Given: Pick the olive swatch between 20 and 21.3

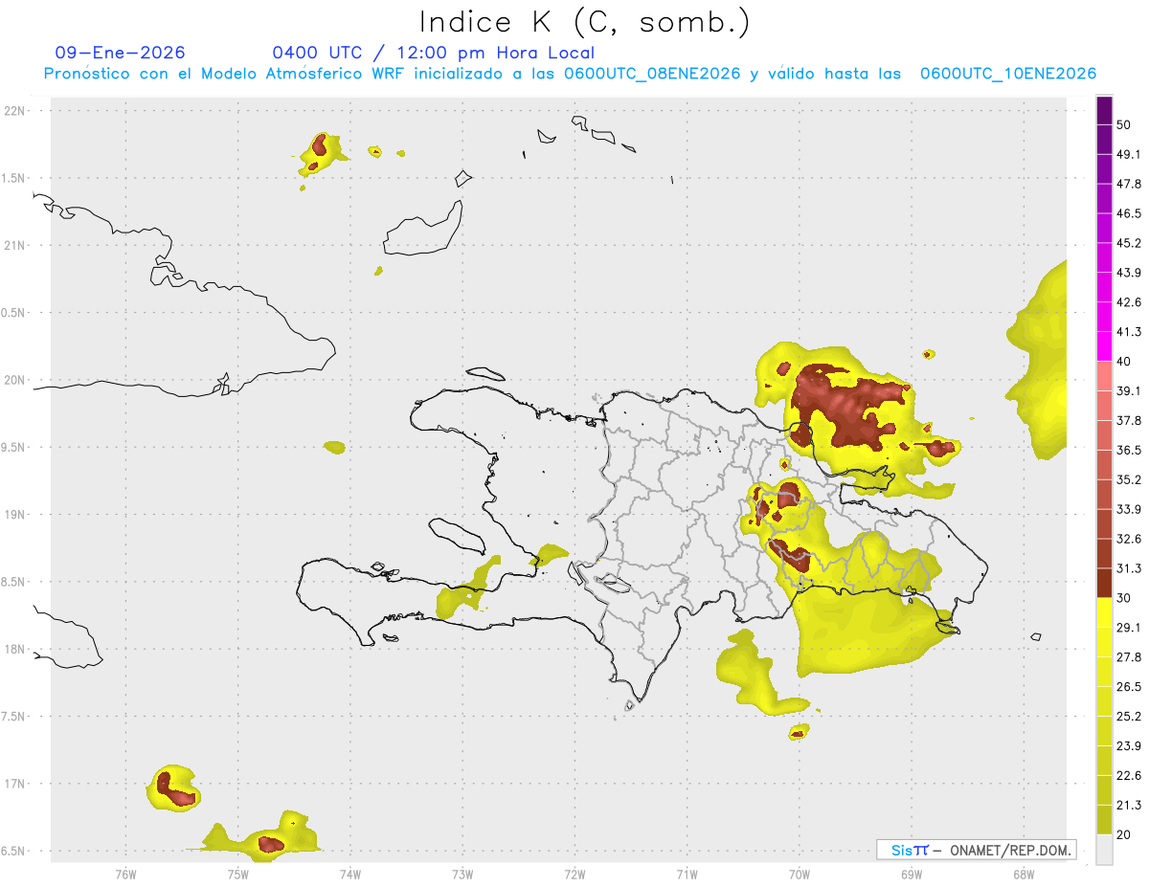Looking at the screenshot, I should click(1104, 819).
